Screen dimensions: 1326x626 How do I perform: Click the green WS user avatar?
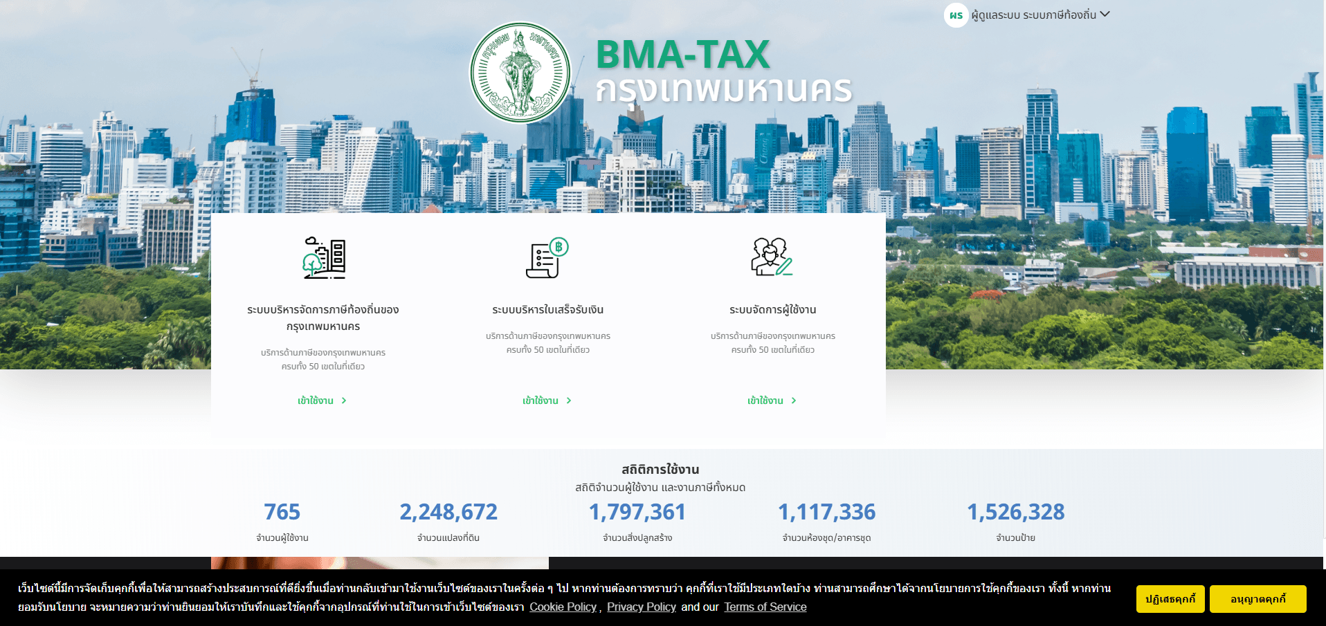click(x=956, y=15)
